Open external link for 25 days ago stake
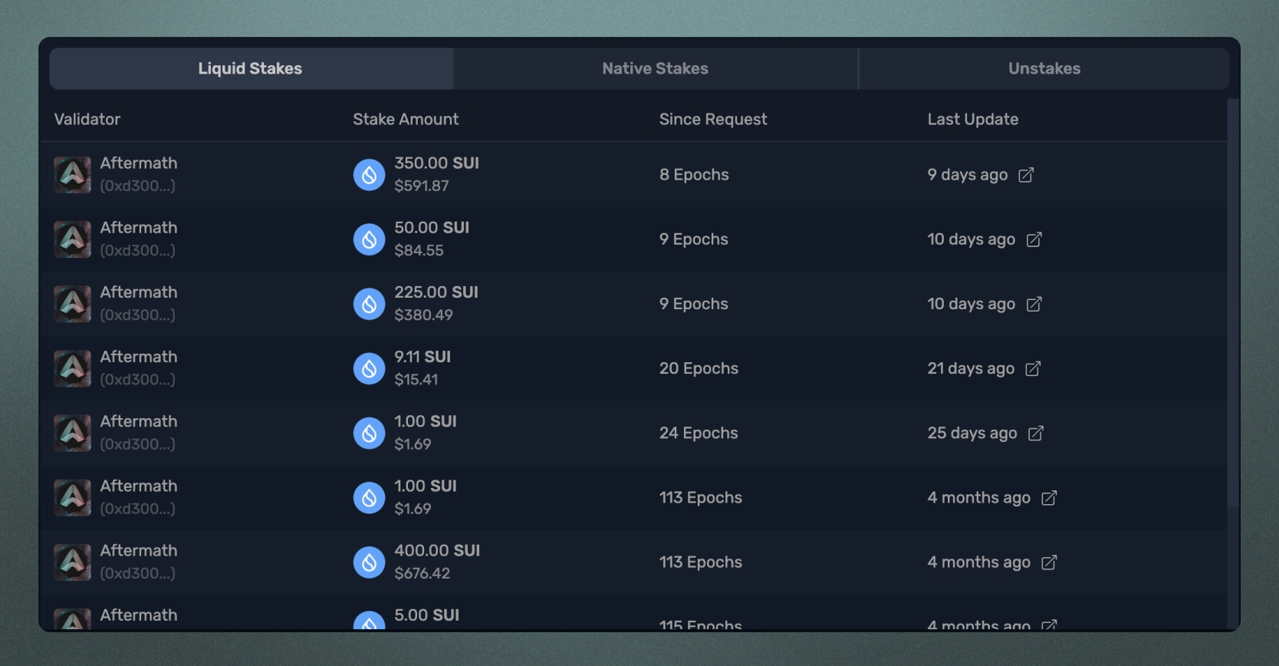 tap(1035, 434)
